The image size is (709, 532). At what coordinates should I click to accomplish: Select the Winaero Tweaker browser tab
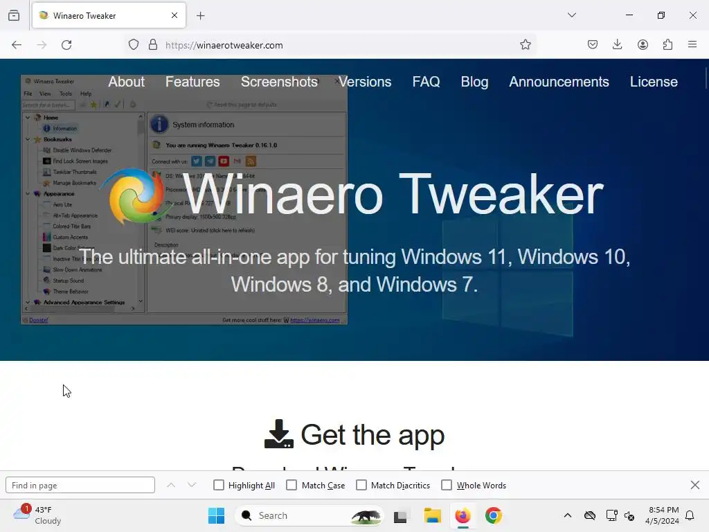[109, 15]
